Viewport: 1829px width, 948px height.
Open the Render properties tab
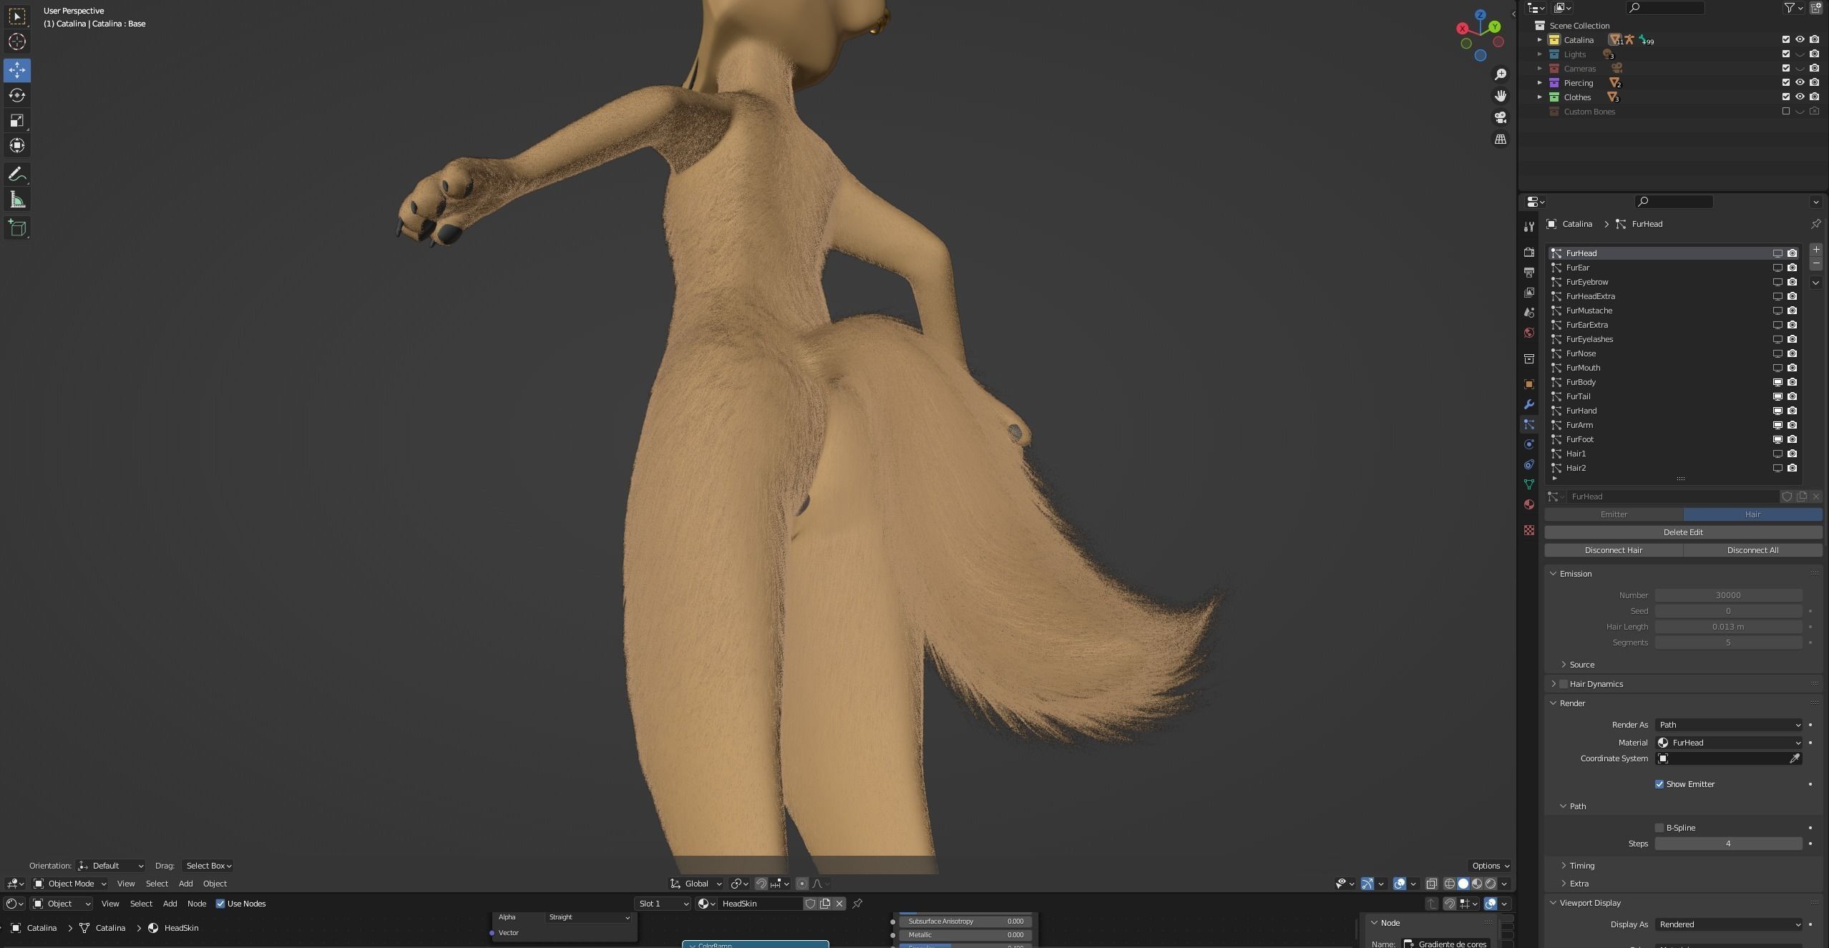pos(1529,253)
